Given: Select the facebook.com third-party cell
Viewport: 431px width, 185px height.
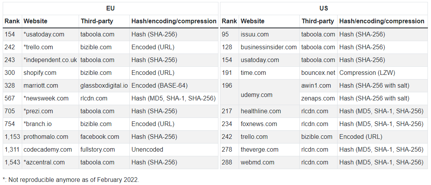Looking at the screenshot, I should click(x=104, y=137).
